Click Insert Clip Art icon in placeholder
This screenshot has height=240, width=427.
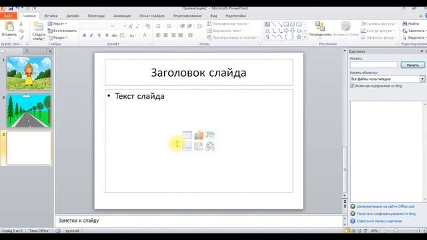click(199, 147)
